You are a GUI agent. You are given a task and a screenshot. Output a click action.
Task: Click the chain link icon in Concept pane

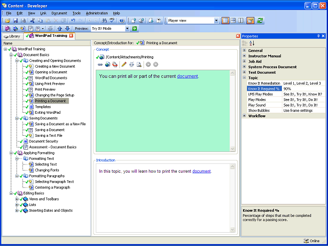100,65
